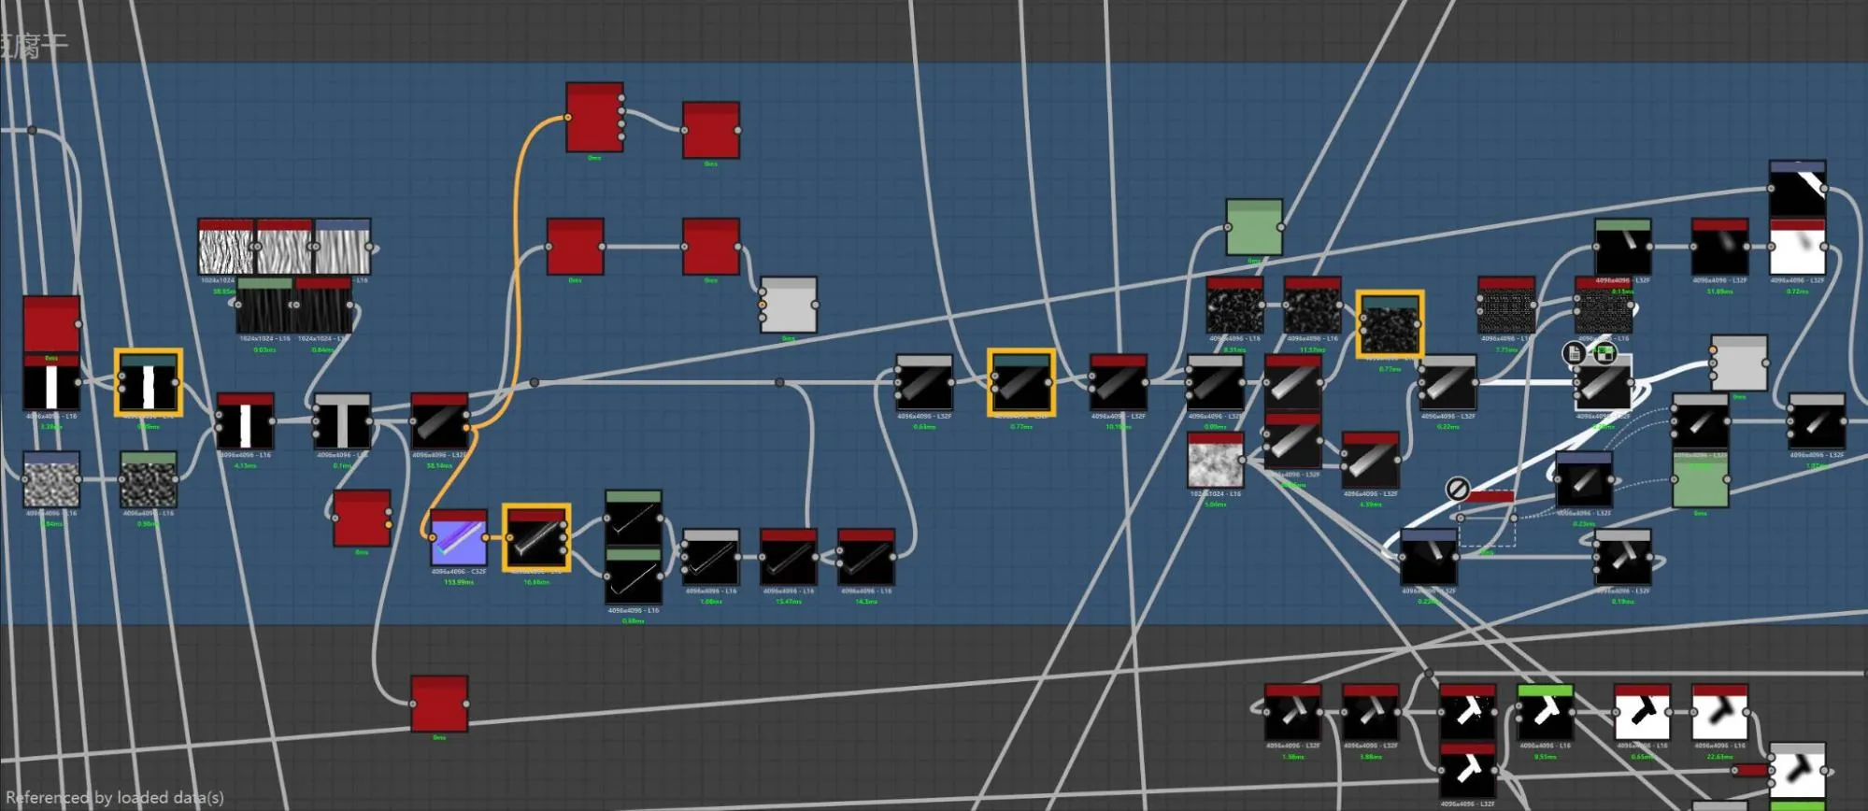
Task: Select the pale green node near the top
Action: coord(1254,227)
